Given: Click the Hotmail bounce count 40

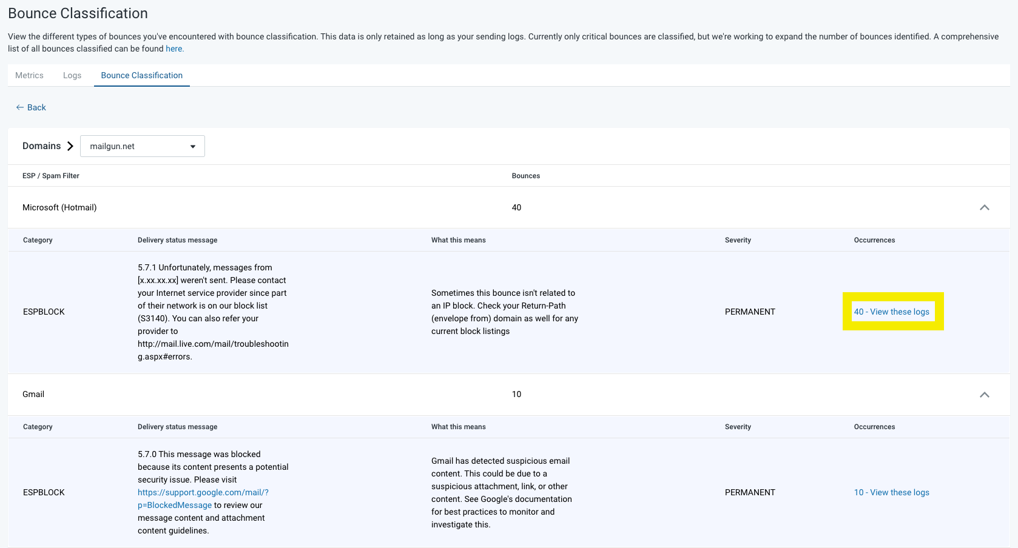Looking at the screenshot, I should pos(517,207).
